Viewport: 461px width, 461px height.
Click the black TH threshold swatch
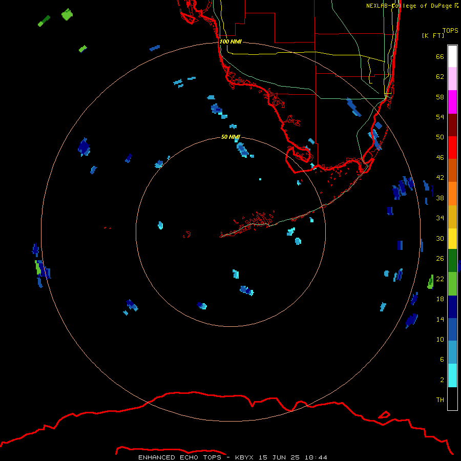click(452, 399)
